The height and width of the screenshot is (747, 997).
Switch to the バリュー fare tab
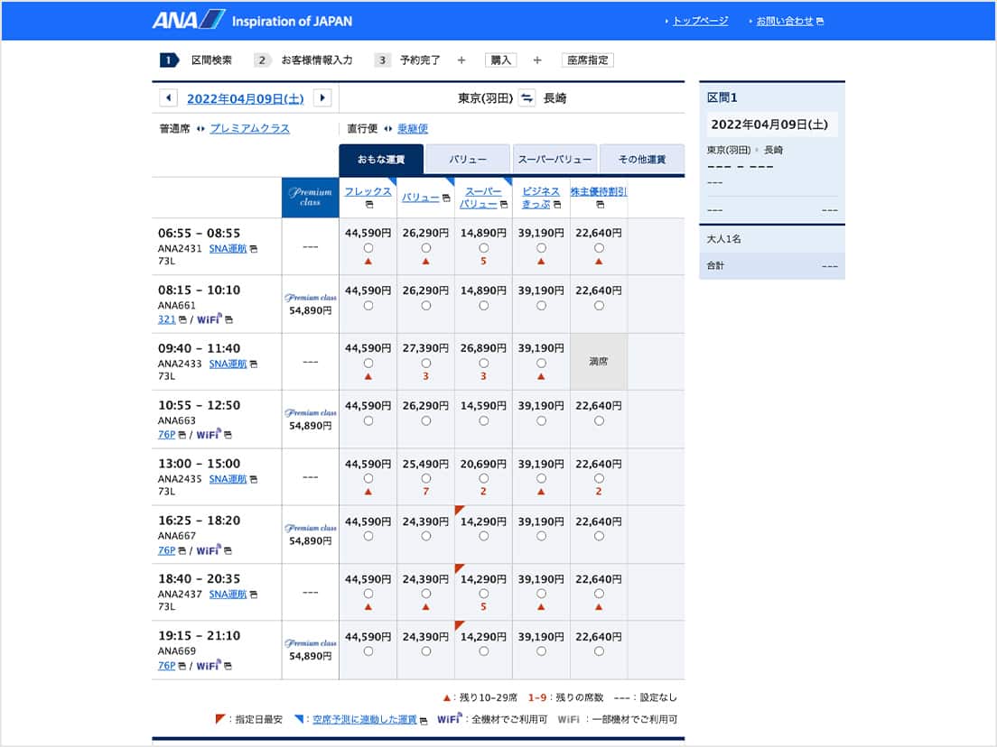pos(468,159)
